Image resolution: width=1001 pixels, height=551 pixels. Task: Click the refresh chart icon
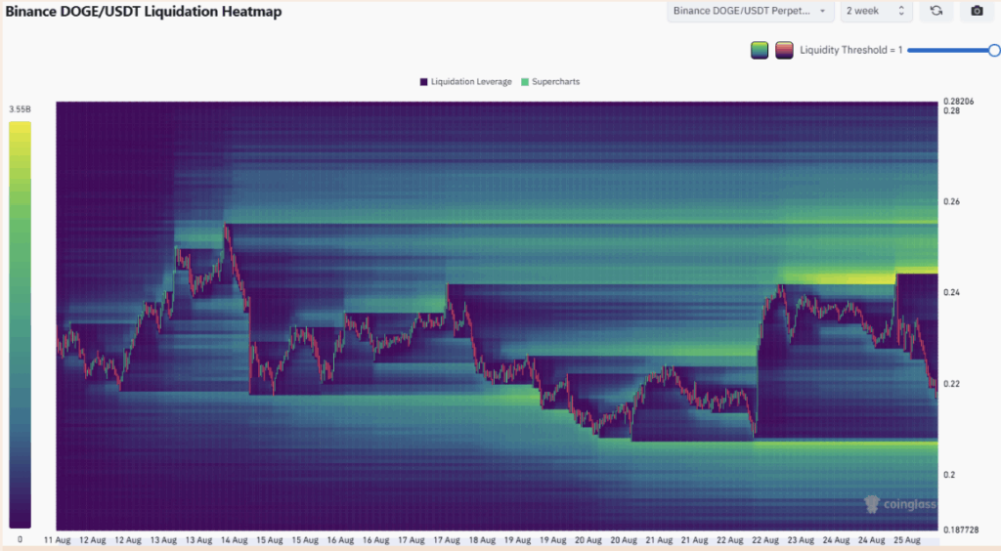tap(936, 11)
